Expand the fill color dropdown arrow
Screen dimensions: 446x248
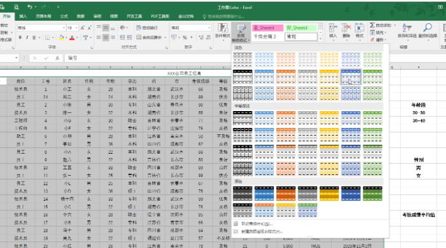click(x=66, y=37)
